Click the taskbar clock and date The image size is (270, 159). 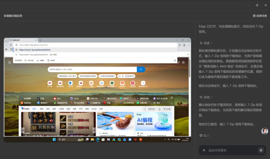185,140
